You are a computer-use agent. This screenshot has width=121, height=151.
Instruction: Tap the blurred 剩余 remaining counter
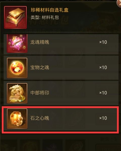click(108, 139)
